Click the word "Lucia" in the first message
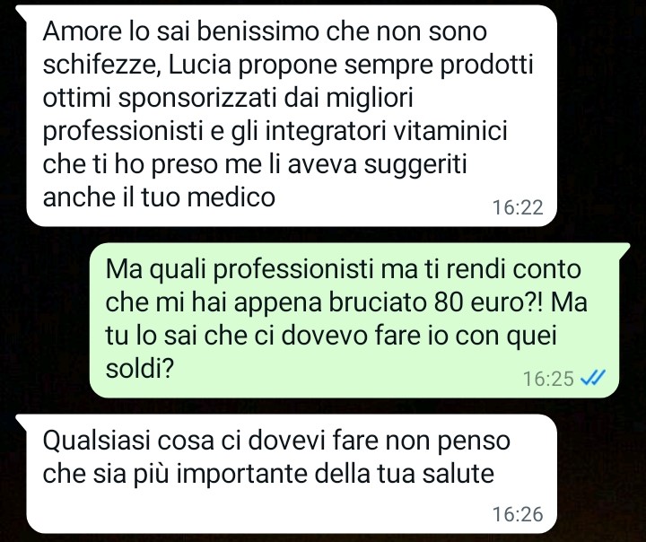 (200, 65)
